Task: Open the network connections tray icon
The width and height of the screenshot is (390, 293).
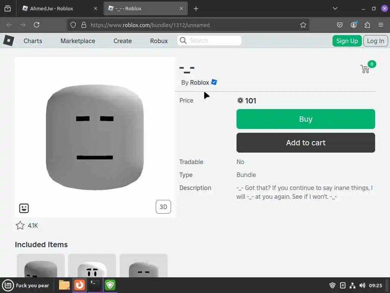Action: point(352,285)
